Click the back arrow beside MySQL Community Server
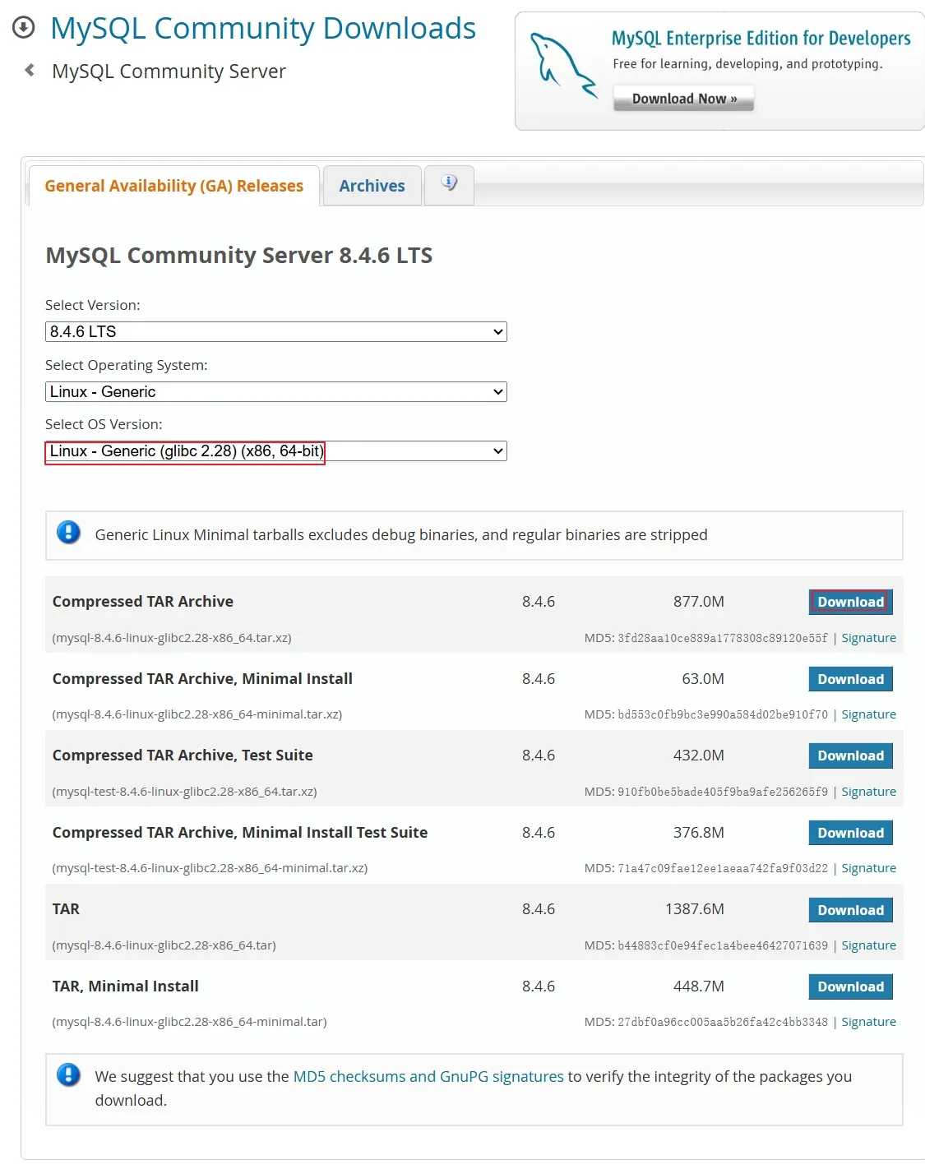This screenshot has width=925, height=1169. [x=30, y=71]
